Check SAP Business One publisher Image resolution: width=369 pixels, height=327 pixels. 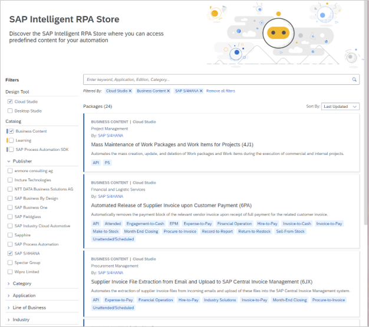[10, 207]
